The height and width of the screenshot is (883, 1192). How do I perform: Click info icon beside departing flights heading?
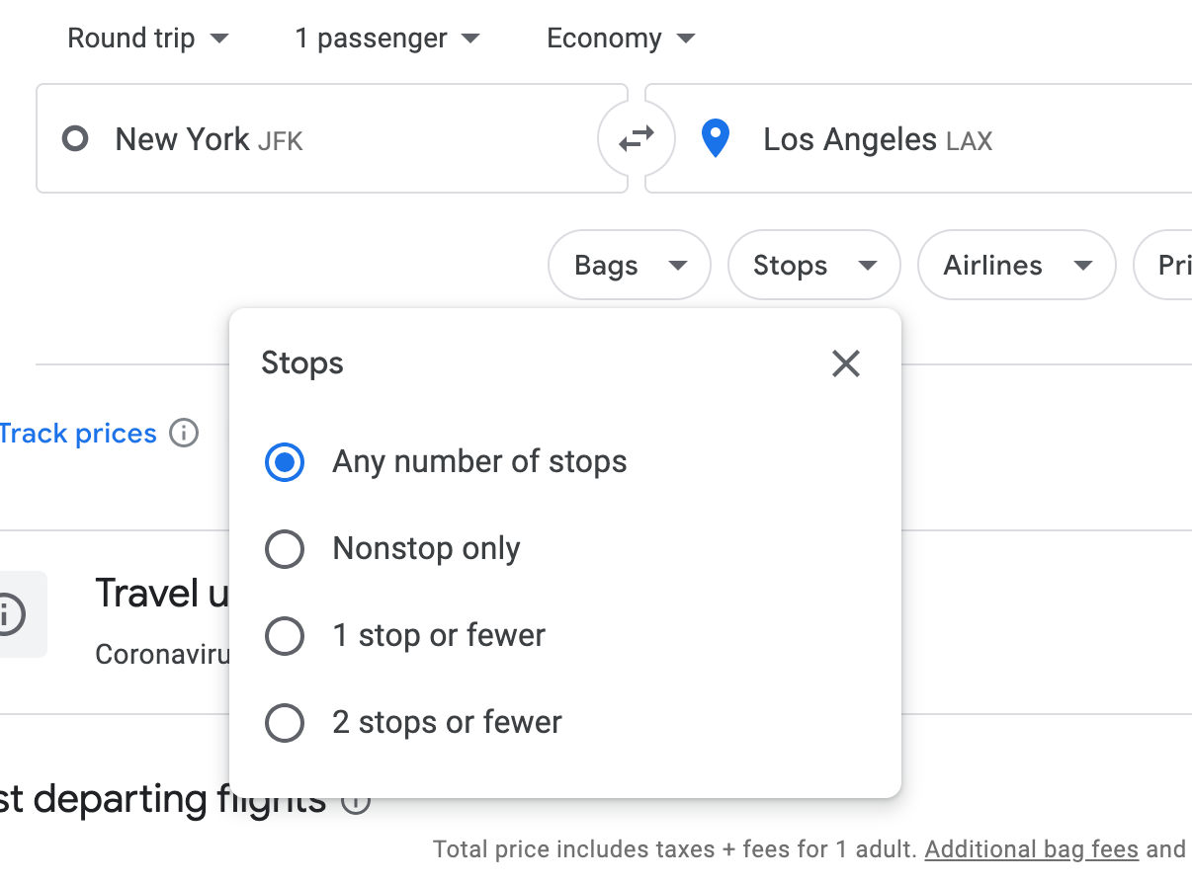pos(355,801)
